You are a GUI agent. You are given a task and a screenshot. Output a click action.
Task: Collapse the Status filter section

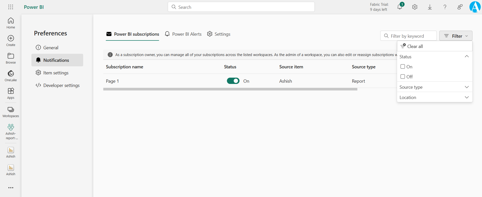click(466, 57)
